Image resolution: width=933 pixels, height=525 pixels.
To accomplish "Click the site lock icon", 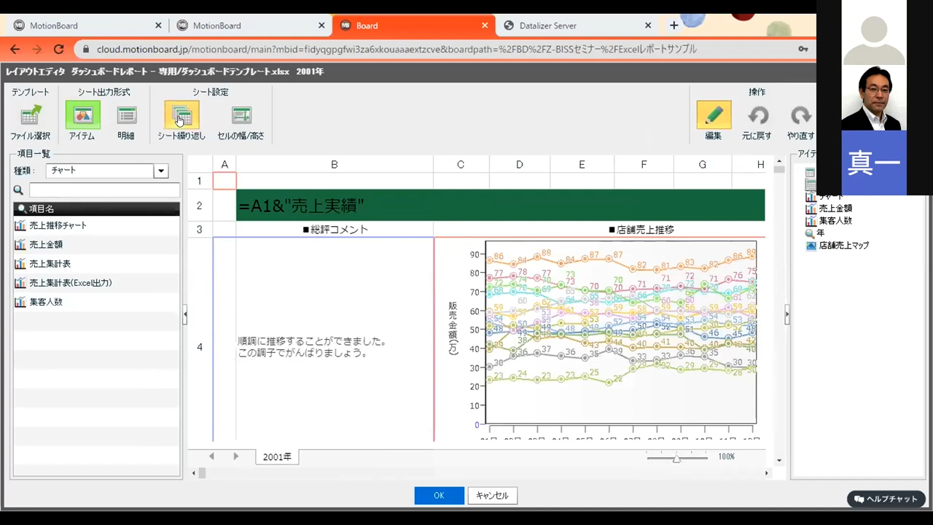I will click(86, 49).
